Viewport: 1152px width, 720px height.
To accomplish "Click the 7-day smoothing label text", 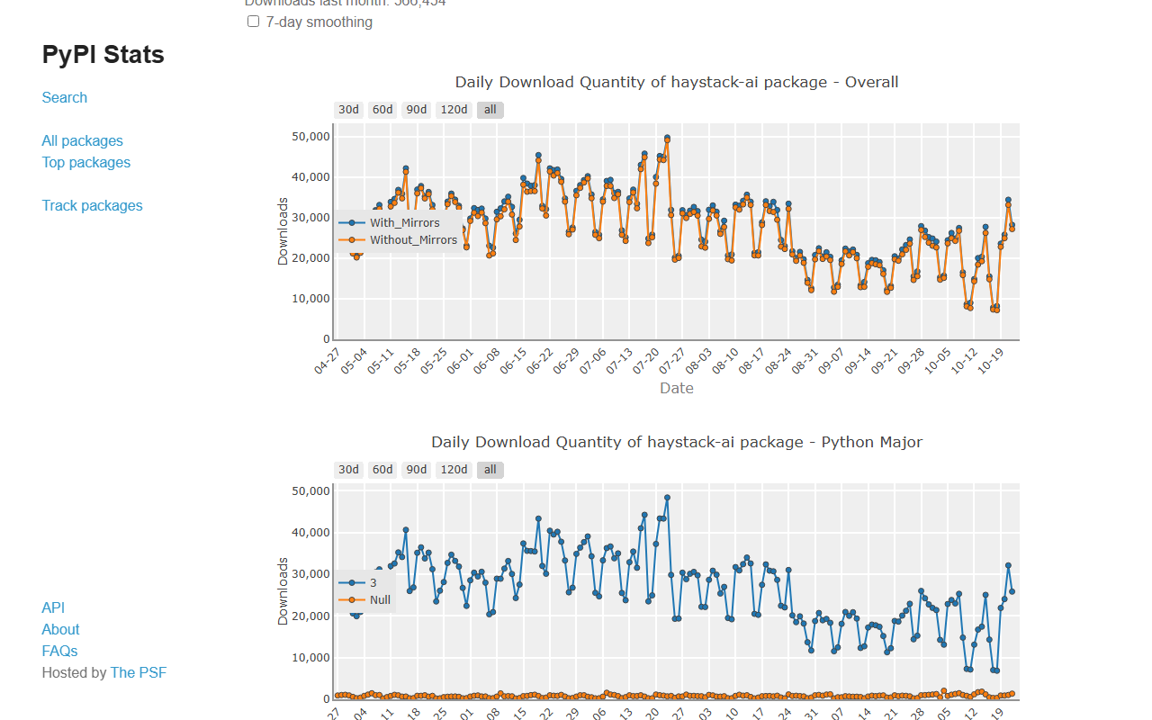I will point(319,22).
